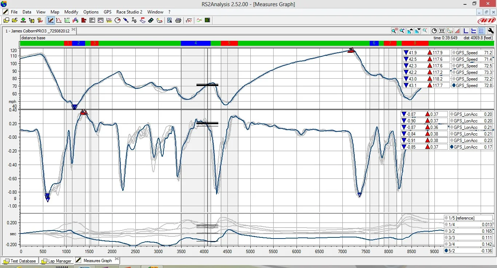Click the PDF export toolbar icon

40,20
